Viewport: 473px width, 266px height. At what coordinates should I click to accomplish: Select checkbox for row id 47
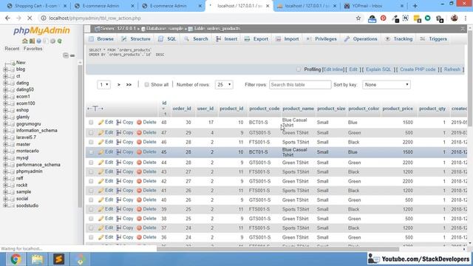point(91,133)
